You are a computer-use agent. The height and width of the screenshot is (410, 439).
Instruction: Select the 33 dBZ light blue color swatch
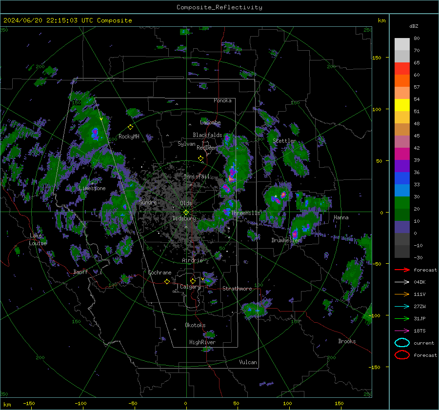(402, 190)
